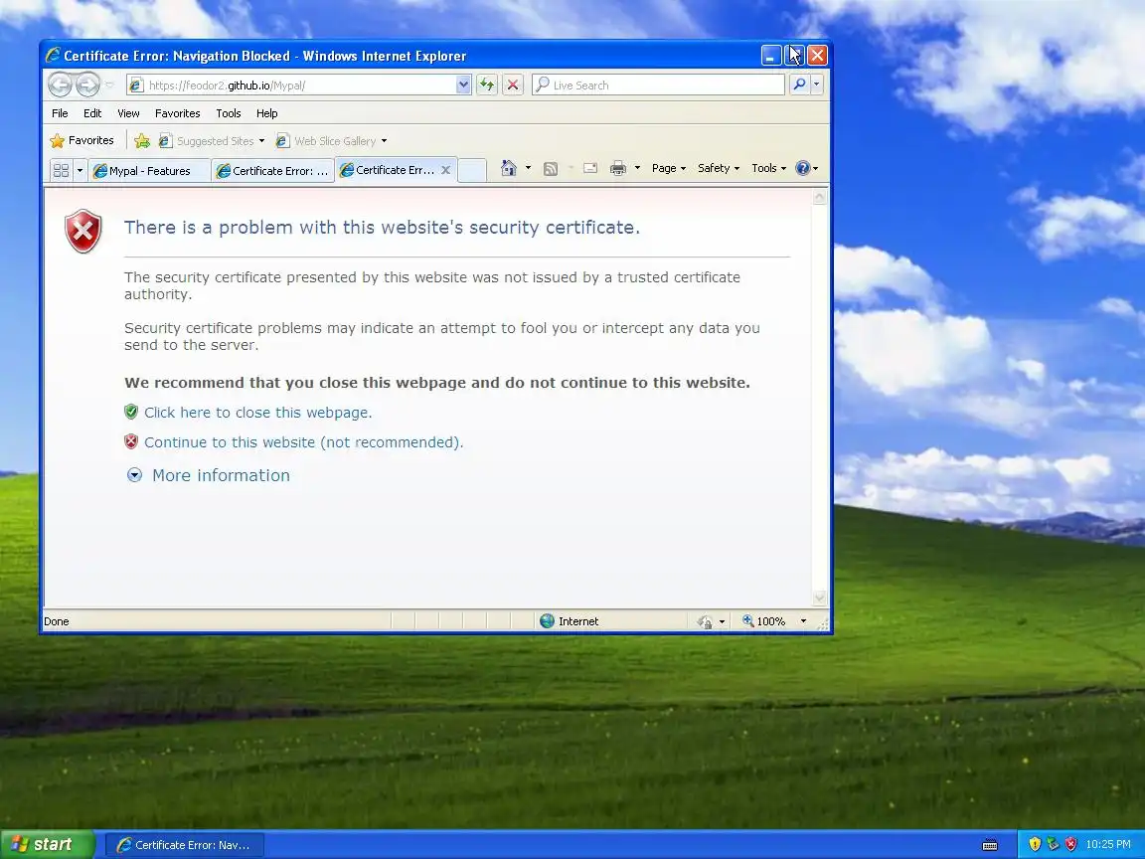The image size is (1145, 859).
Task: Open the red shield tray icon
Action: click(1070, 844)
